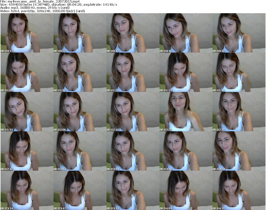266x210 pixels.
Task: Pick the preview frame at 00:02:31
Action: tap(239, 112)
